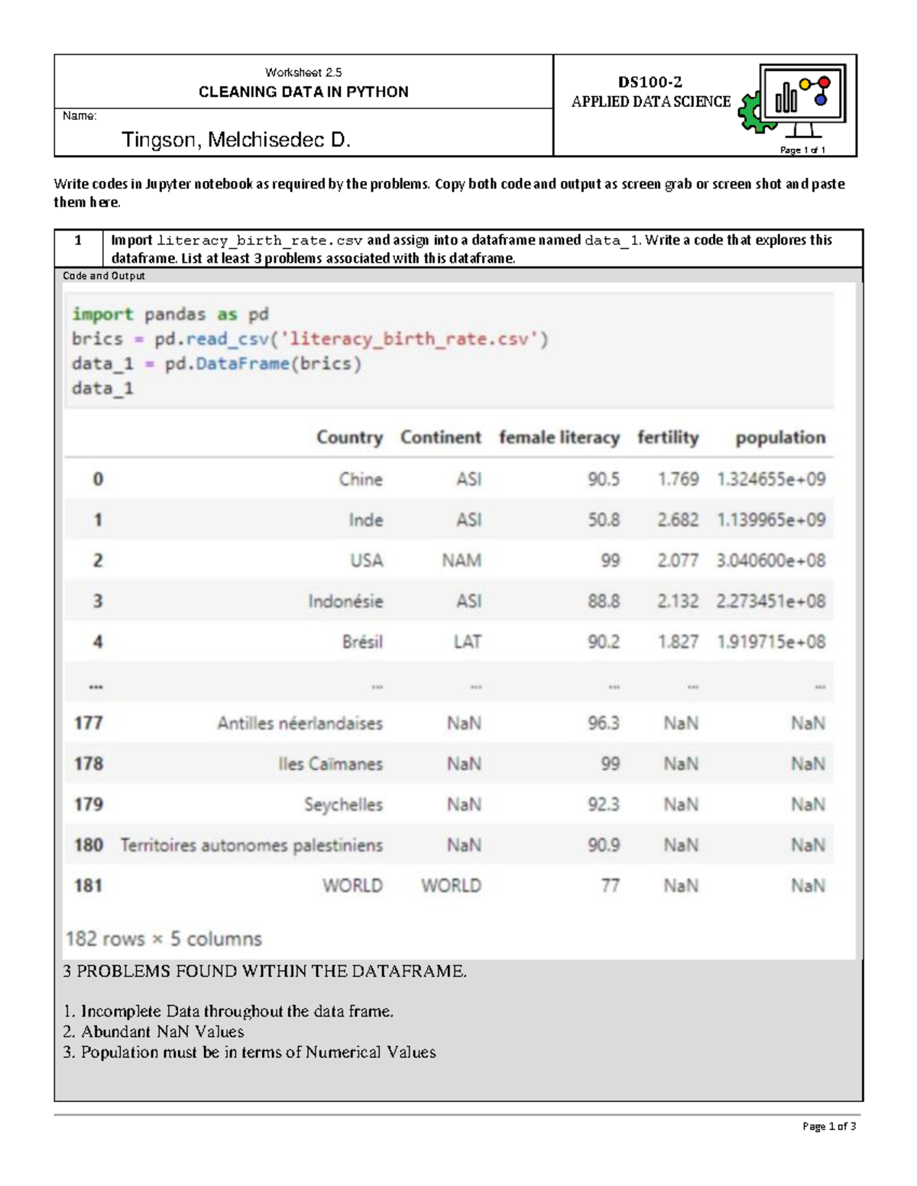
Task: Click the Code and Output section label
Action: [x=103, y=274]
